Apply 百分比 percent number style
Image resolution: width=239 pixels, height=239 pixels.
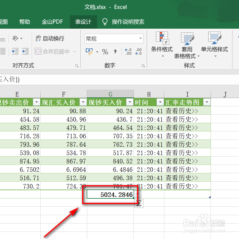tap(105, 52)
